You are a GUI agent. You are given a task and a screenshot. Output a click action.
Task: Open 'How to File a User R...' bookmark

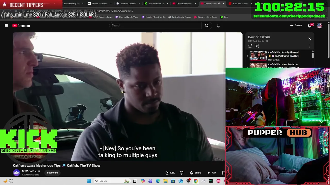154,17
